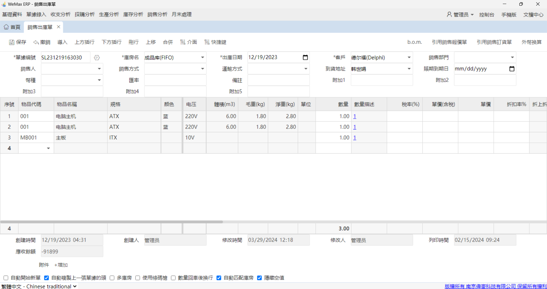
Task: Enable the 自動開始新單 checkbox
Action: point(6,278)
